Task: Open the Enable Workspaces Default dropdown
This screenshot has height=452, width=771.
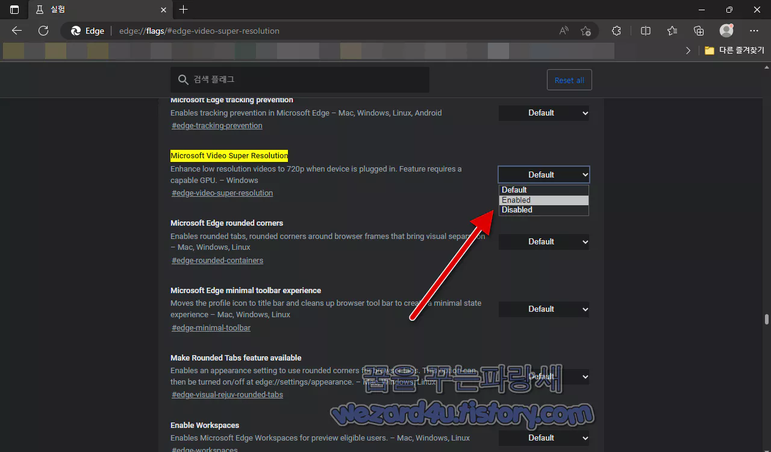Action: pyautogui.click(x=543, y=438)
